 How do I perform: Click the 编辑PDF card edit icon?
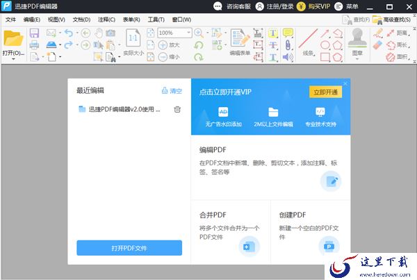[331, 181]
